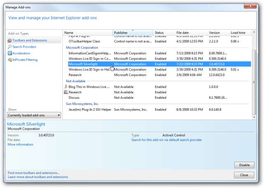Sort by the Status column header
This screenshot has width=264, height=188.
click(x=163, y=32)
